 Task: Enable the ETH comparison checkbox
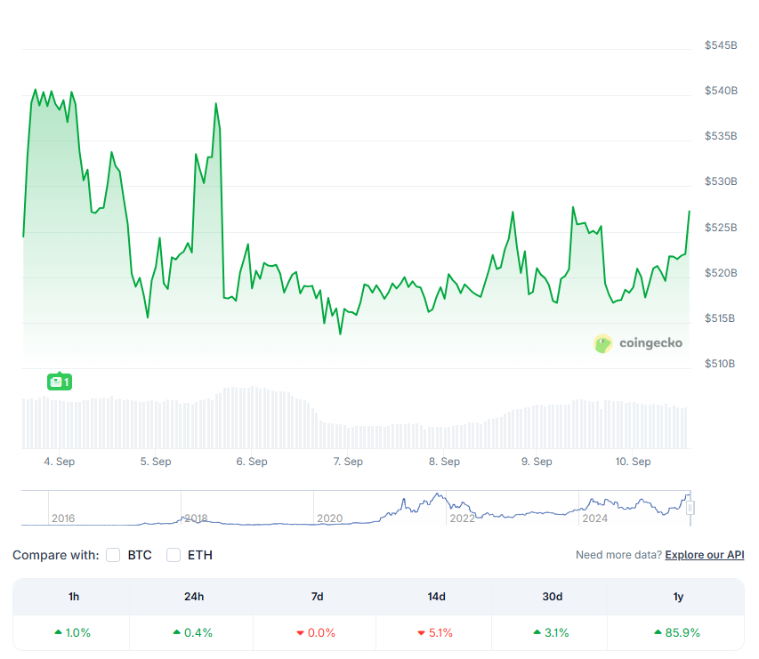pos(174,555)
